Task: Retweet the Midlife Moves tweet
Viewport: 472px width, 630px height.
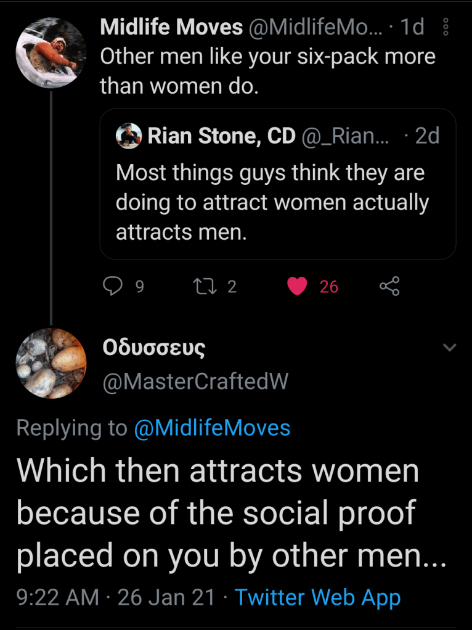Action: (x=201, y=285)
